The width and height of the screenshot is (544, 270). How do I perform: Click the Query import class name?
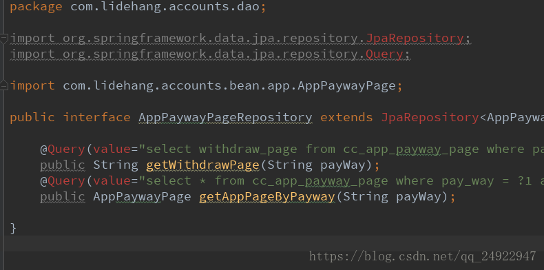384,54
